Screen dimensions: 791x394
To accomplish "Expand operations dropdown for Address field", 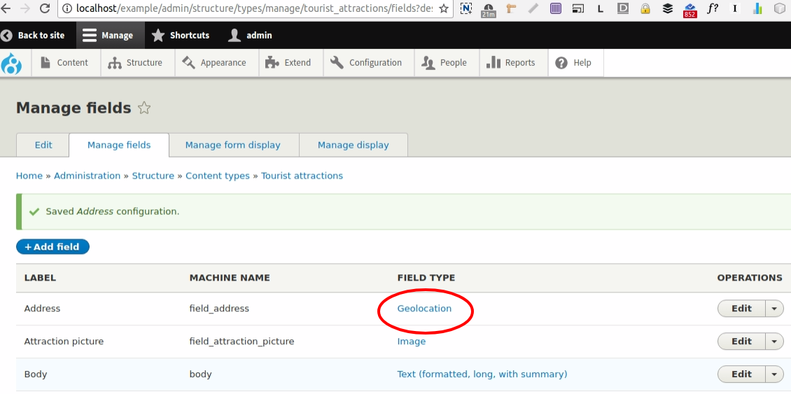I will coord(774,309).
